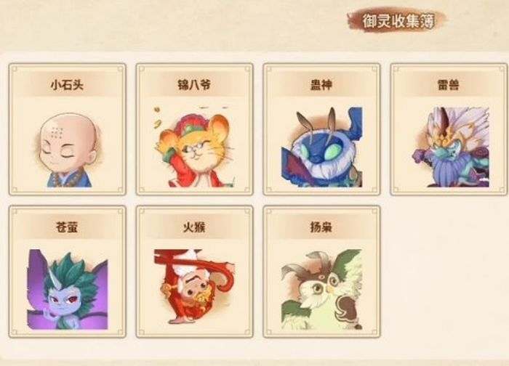Click the green eyes of 蛊神
The image size is (509, 366).
point(321,152)
